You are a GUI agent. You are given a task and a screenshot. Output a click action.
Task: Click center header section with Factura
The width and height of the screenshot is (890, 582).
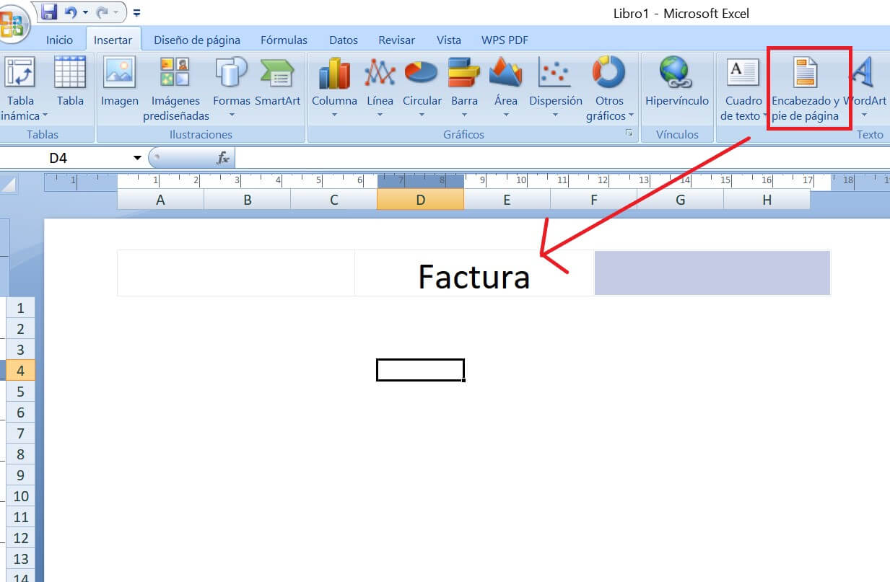pos(474,273)
